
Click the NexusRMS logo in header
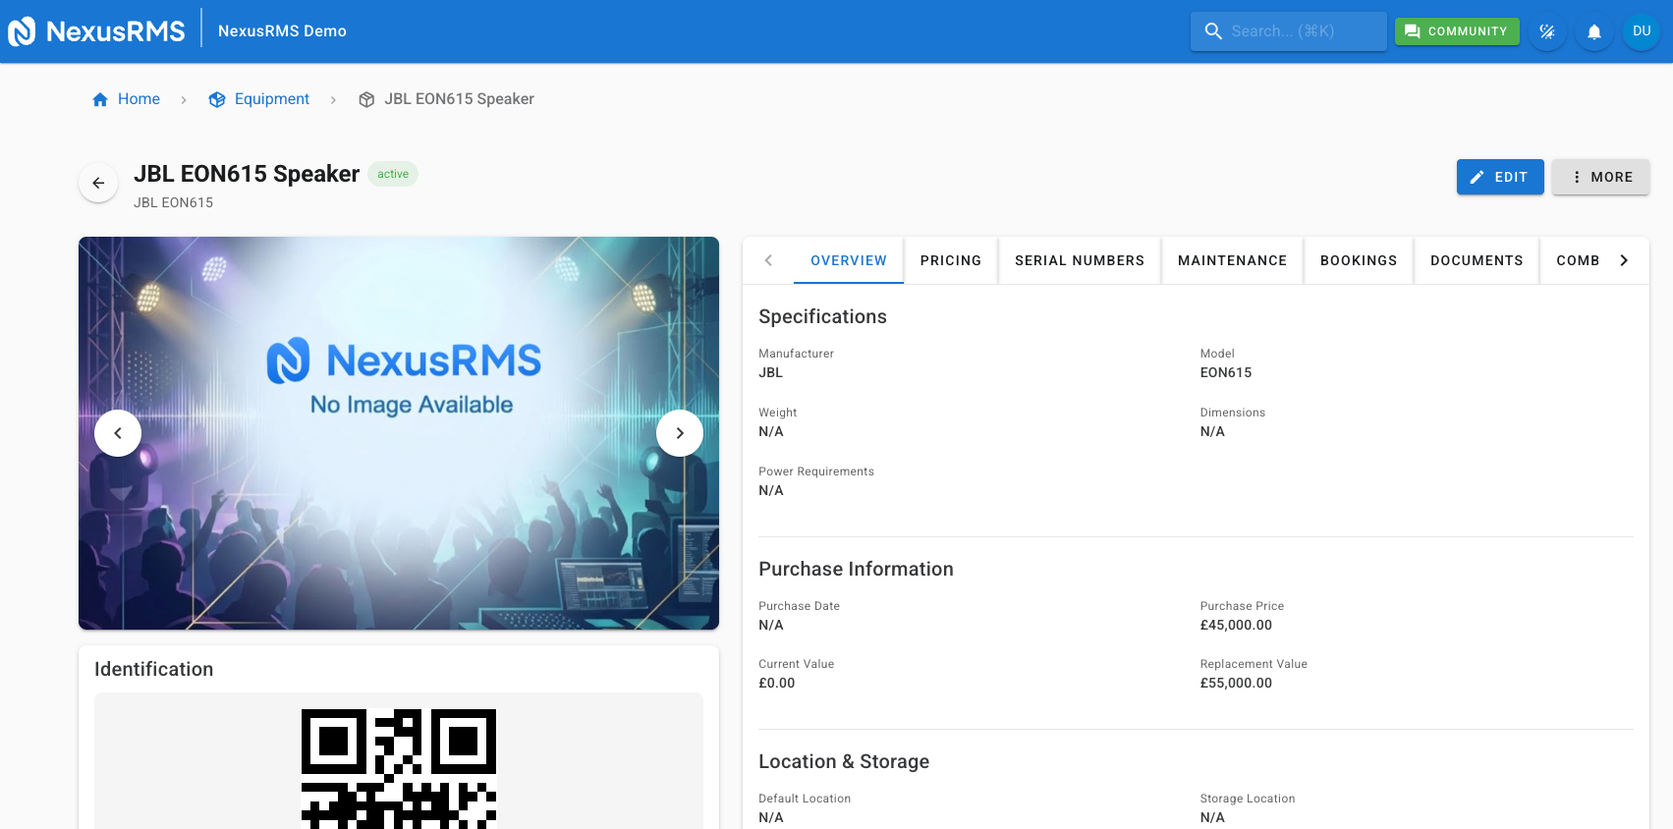pyautogui.click(x=96, y=31)
